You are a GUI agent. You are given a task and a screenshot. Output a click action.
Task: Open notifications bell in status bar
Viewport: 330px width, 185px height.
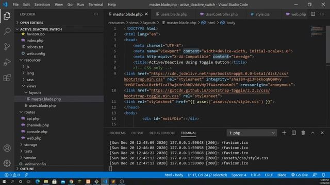pyautogui.click(x=323, y=175)
